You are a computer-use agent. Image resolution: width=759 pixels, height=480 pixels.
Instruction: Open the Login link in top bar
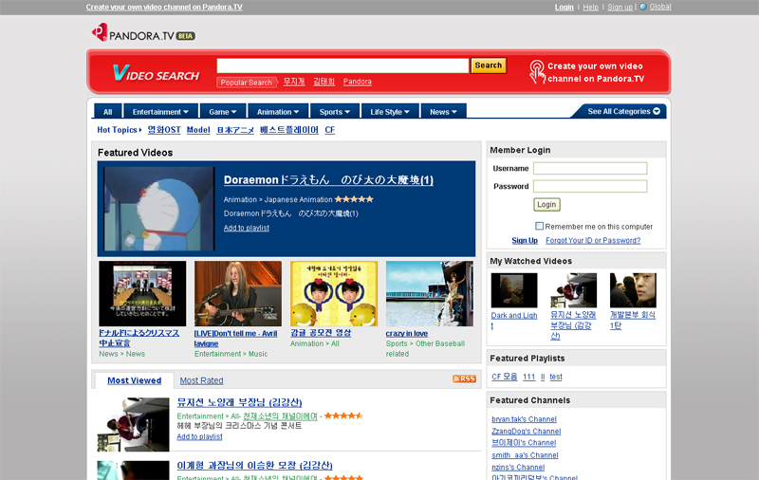(564, 7)
